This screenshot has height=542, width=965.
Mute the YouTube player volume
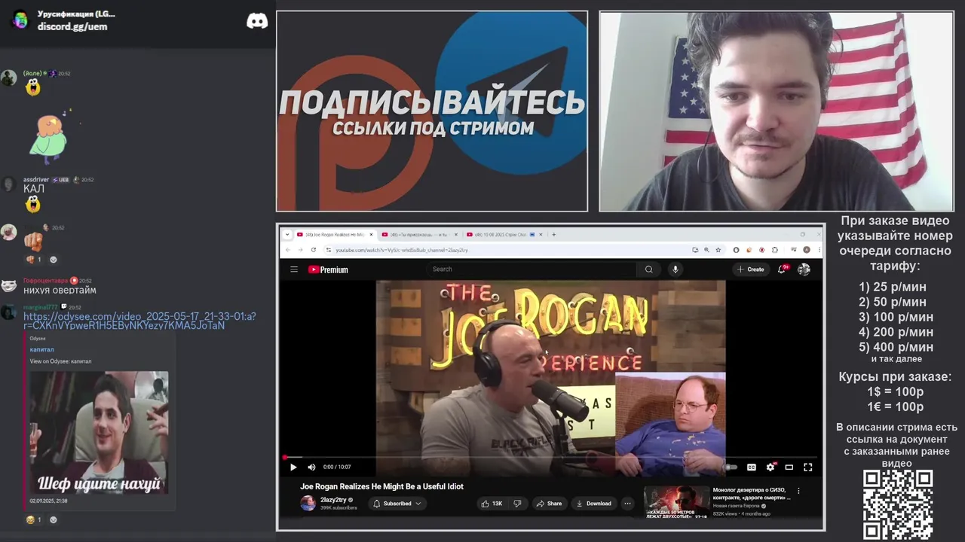[x=311, y=467]
